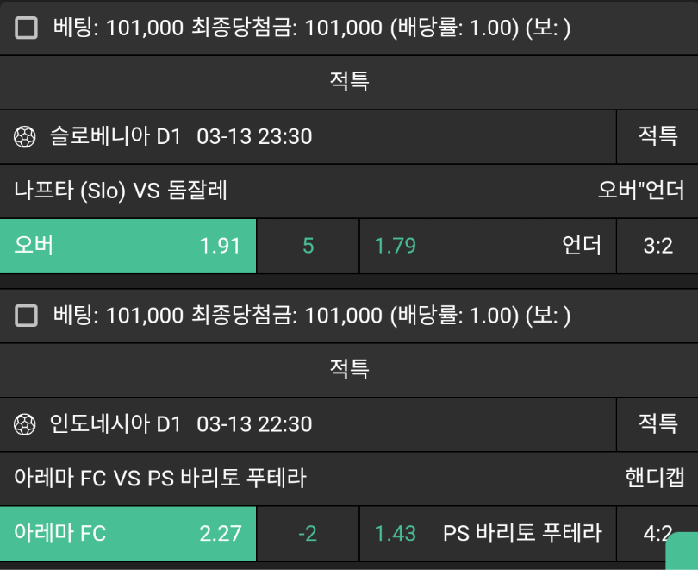Select the 오버 1.91 odds option
Viewport: 698px width, 570px height.
pos(128,246)
